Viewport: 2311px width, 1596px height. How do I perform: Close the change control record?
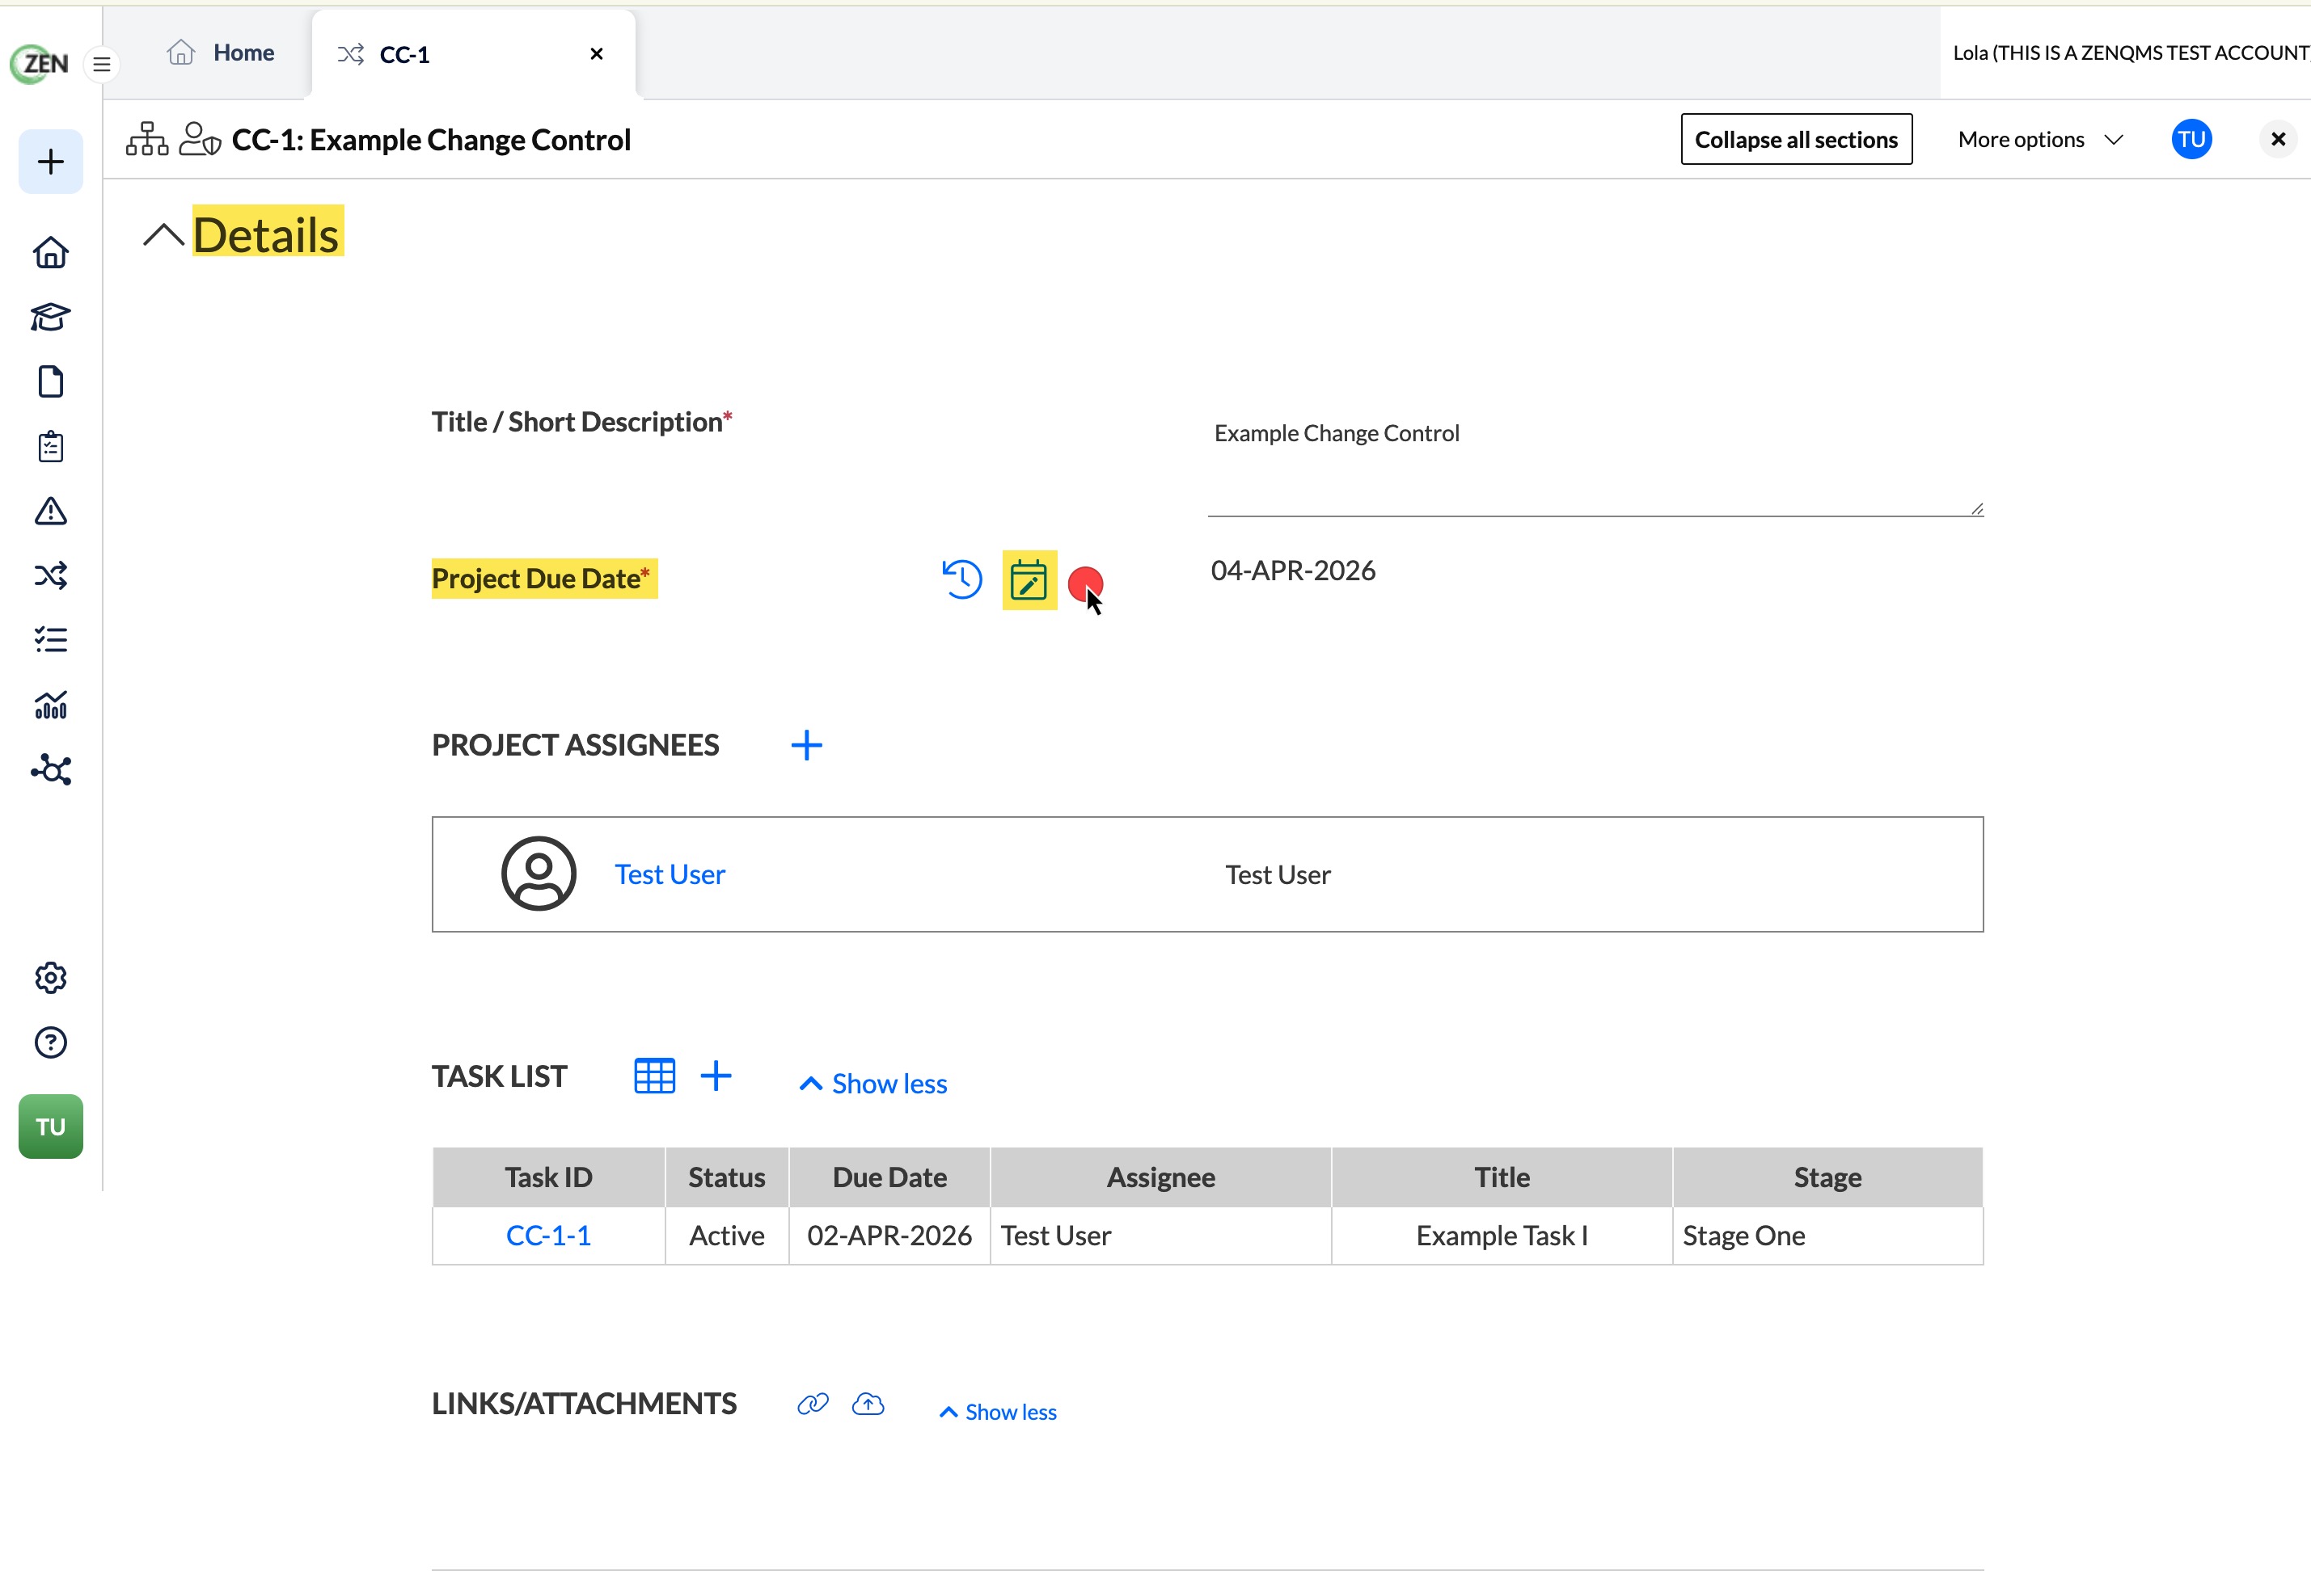2279,139
